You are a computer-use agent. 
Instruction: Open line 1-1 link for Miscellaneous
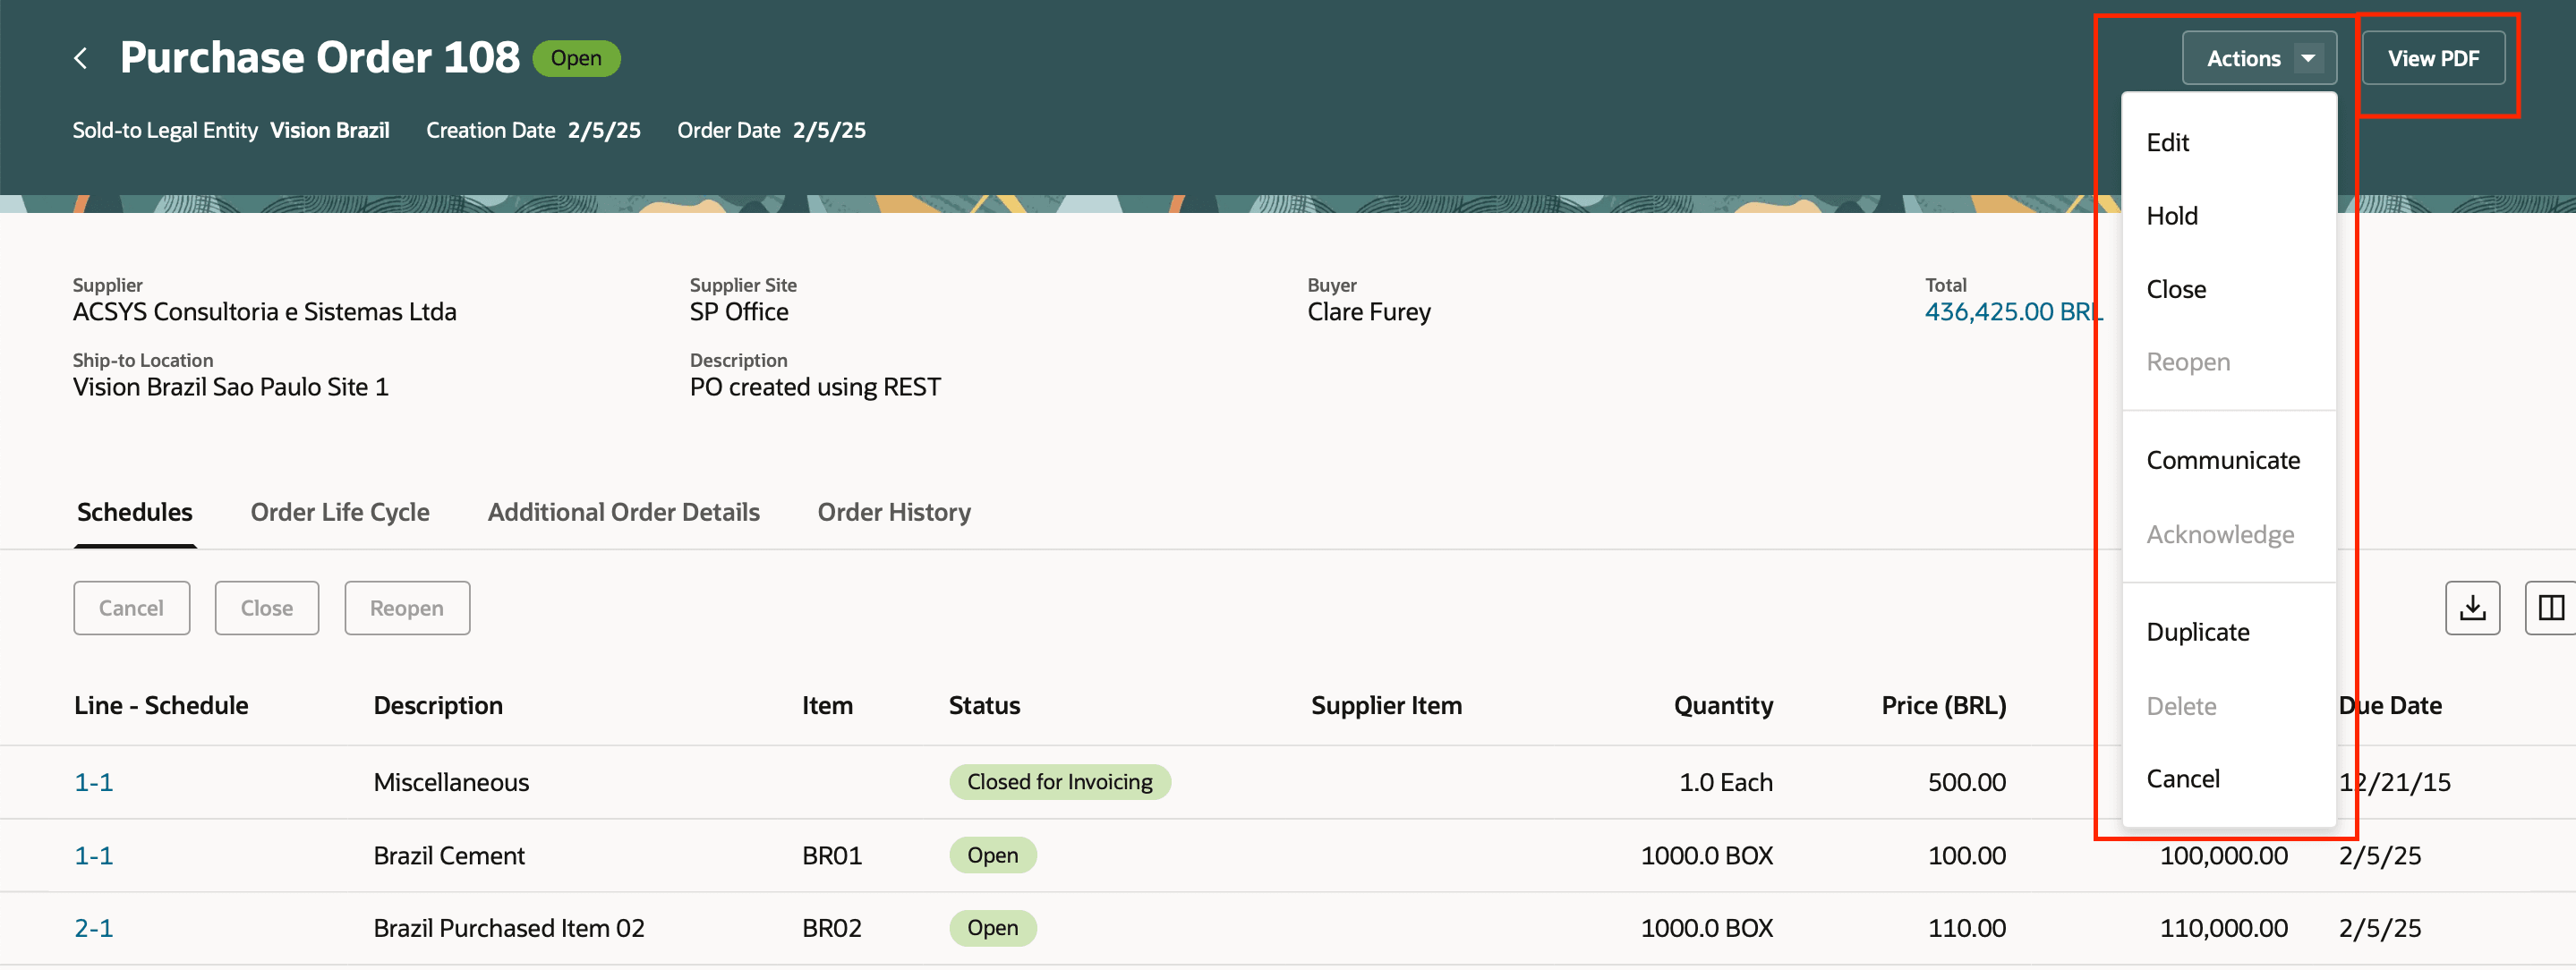(x=93, y=782)
